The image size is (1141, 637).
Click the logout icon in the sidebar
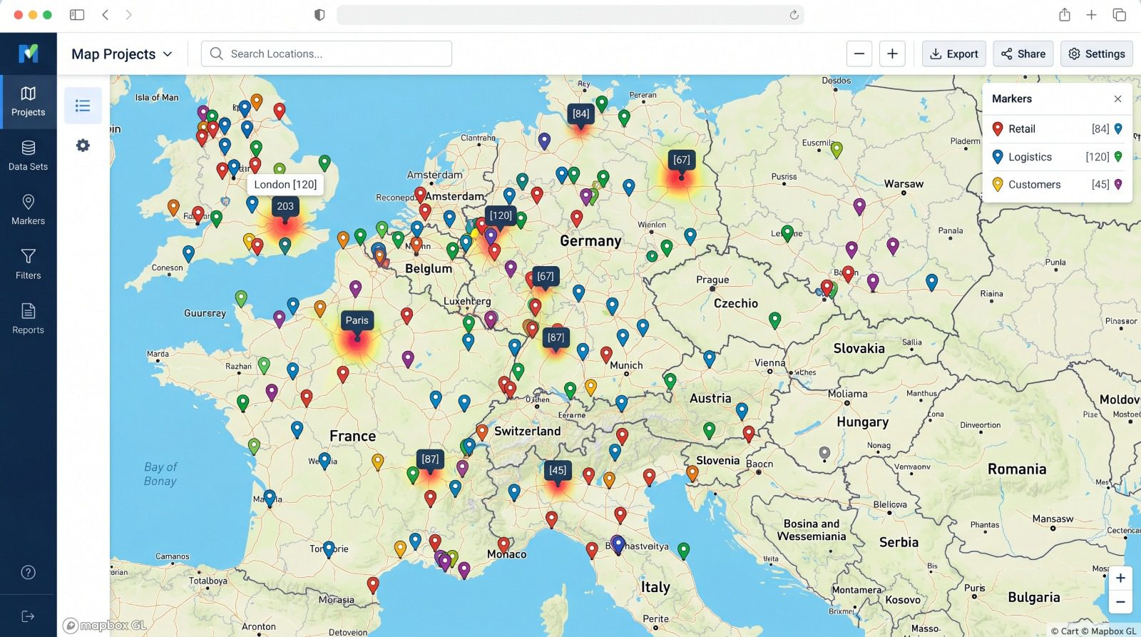(x=28, y=616)
